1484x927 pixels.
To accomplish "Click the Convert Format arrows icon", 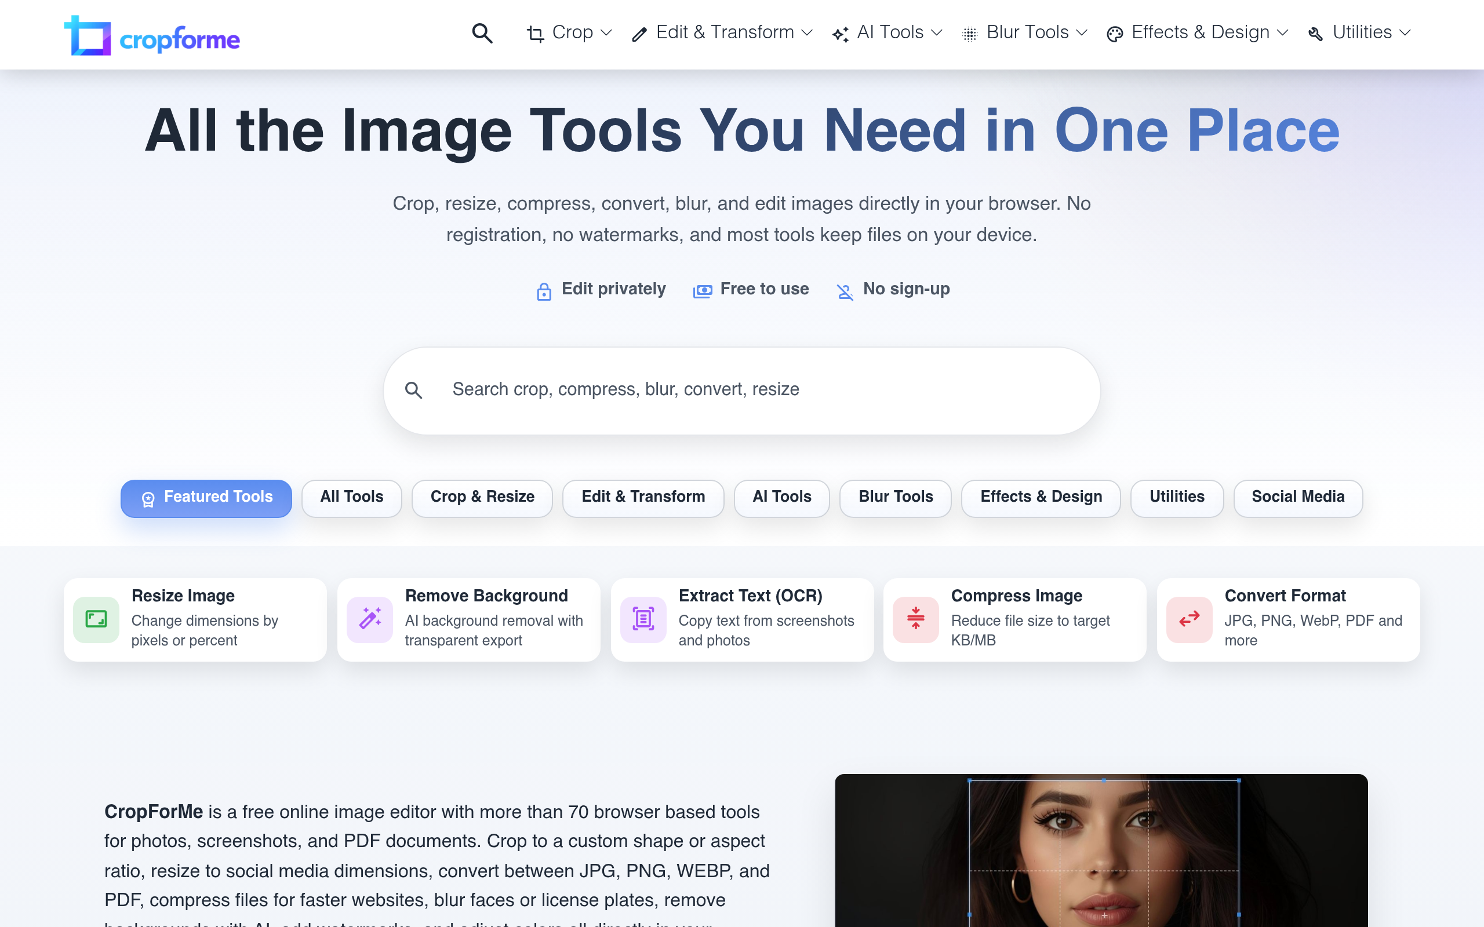I will (1189, 619).
